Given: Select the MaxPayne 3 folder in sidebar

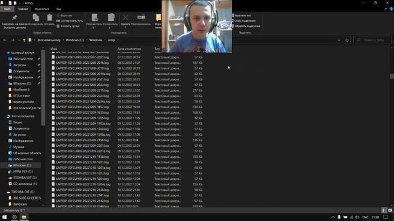Looking at the screenshot, I should [21, 90].
